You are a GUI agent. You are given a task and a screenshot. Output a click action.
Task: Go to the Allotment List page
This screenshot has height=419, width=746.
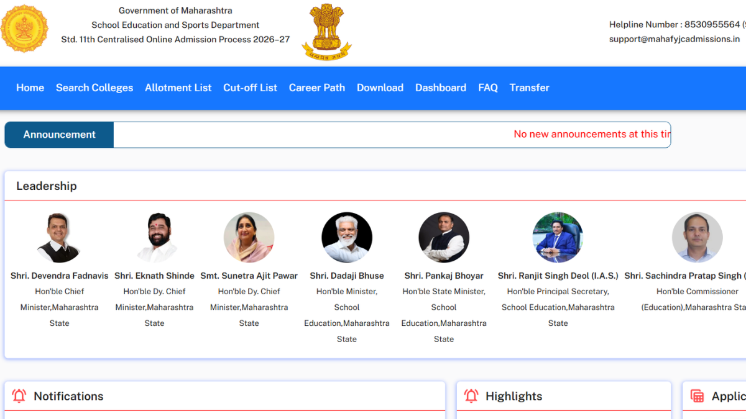178,88
